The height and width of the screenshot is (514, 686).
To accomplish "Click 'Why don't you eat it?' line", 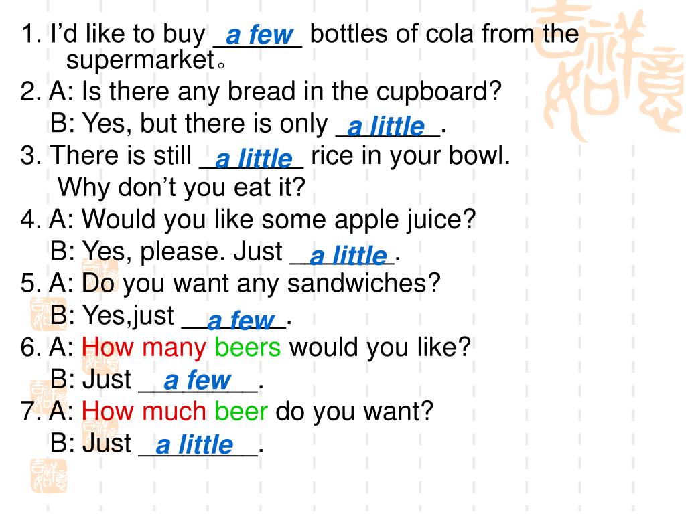I will pos(182,187).
